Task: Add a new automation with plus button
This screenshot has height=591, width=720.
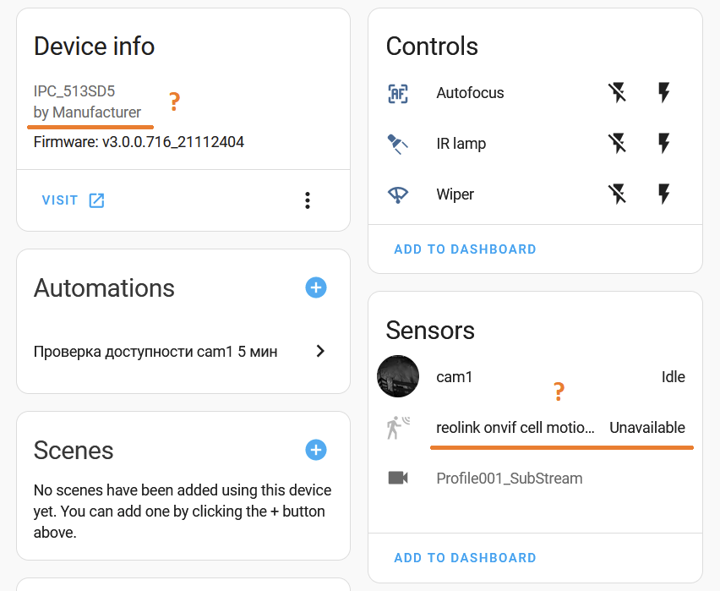Action: click(x=316, y=287)
